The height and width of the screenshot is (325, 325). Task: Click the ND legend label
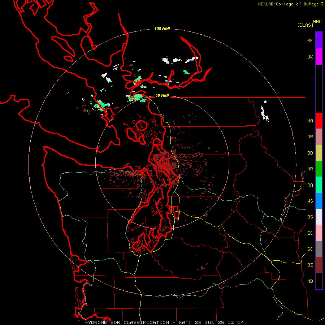tap(310, 281)
